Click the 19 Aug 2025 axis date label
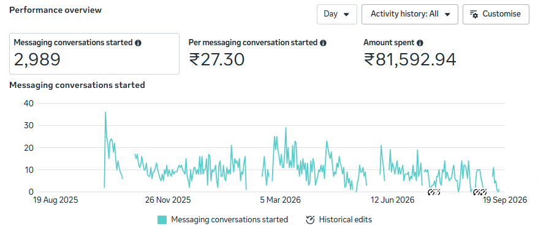 (x=55, y=200)
